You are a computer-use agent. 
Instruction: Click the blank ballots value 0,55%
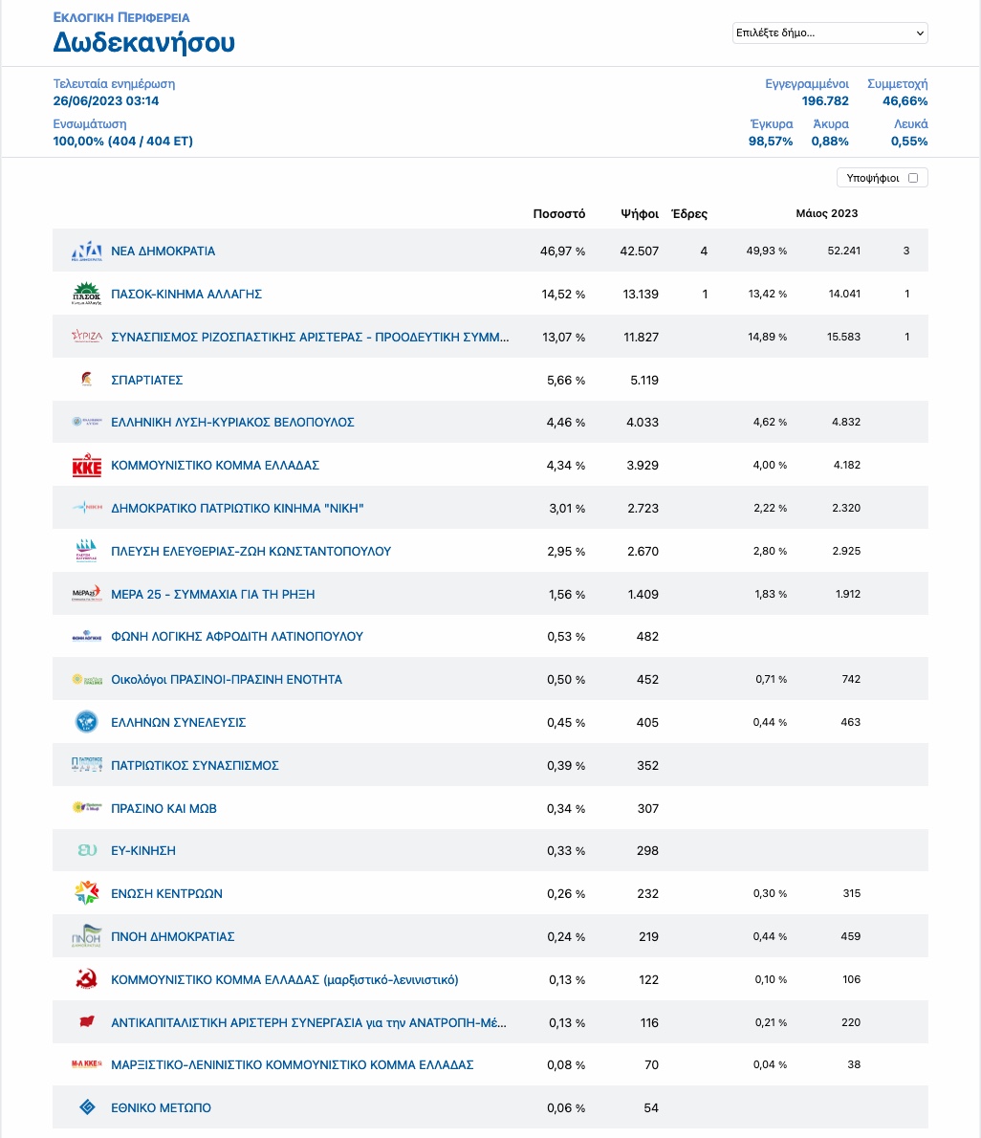909,141
